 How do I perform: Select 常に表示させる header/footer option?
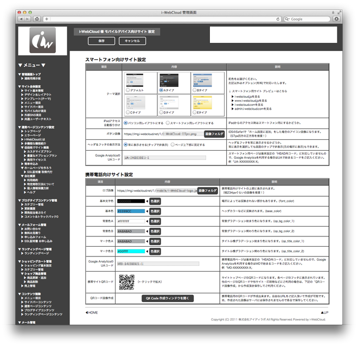click(126, 145)
